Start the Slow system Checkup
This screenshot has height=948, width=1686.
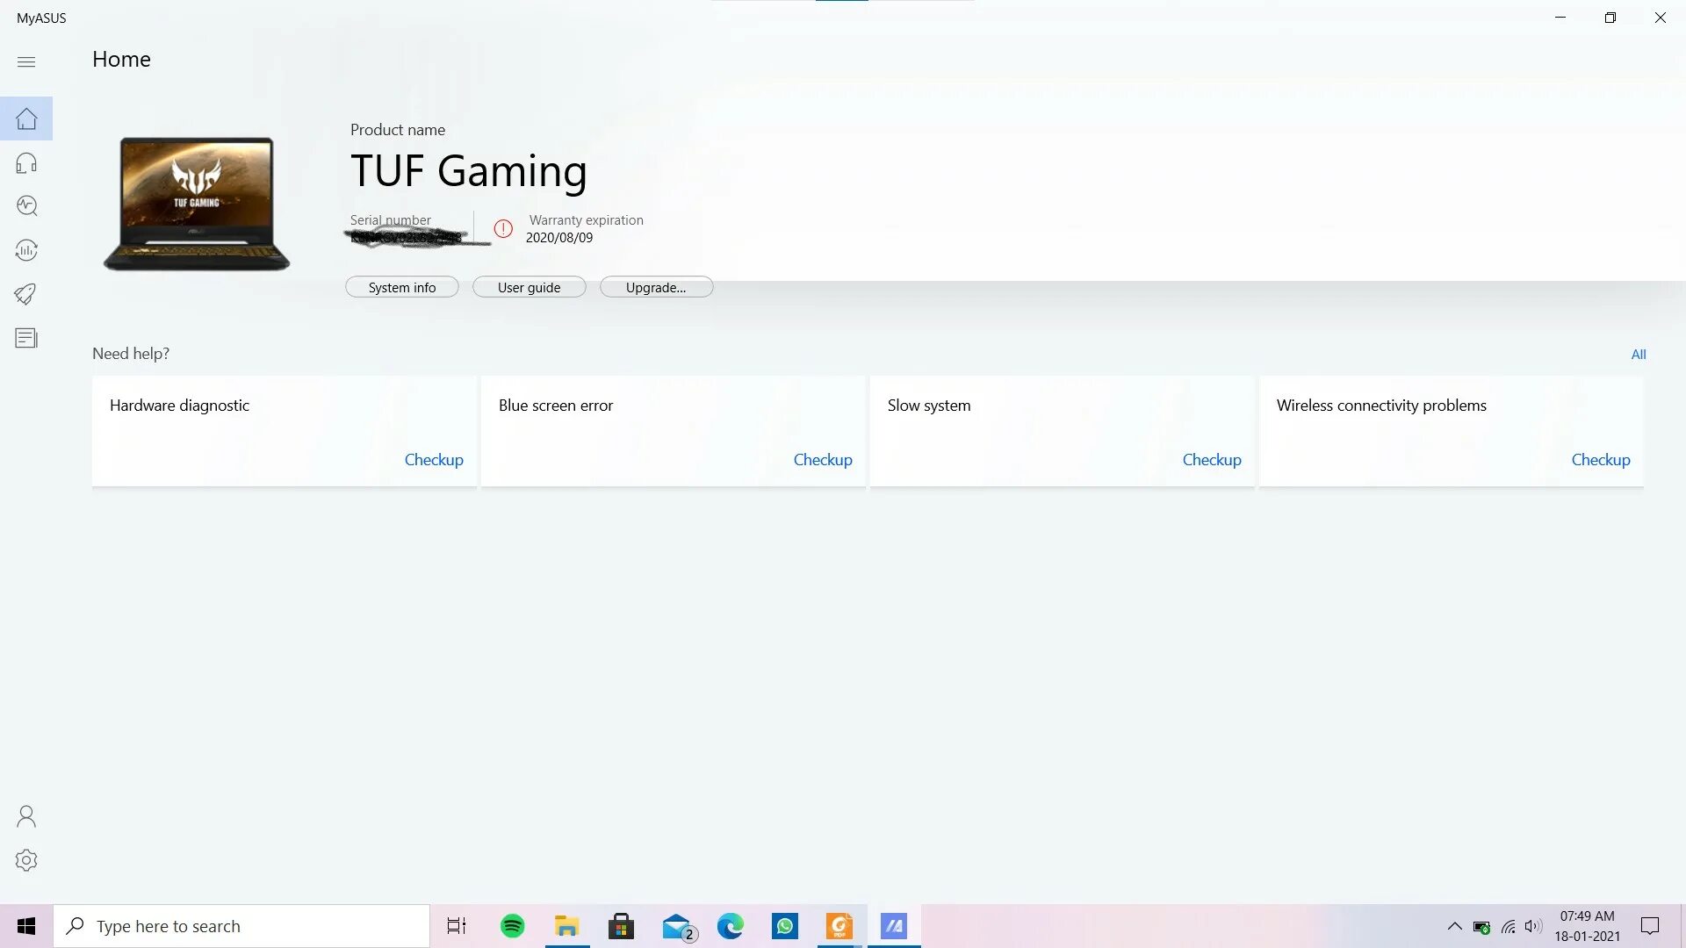tap(1212, 459)
